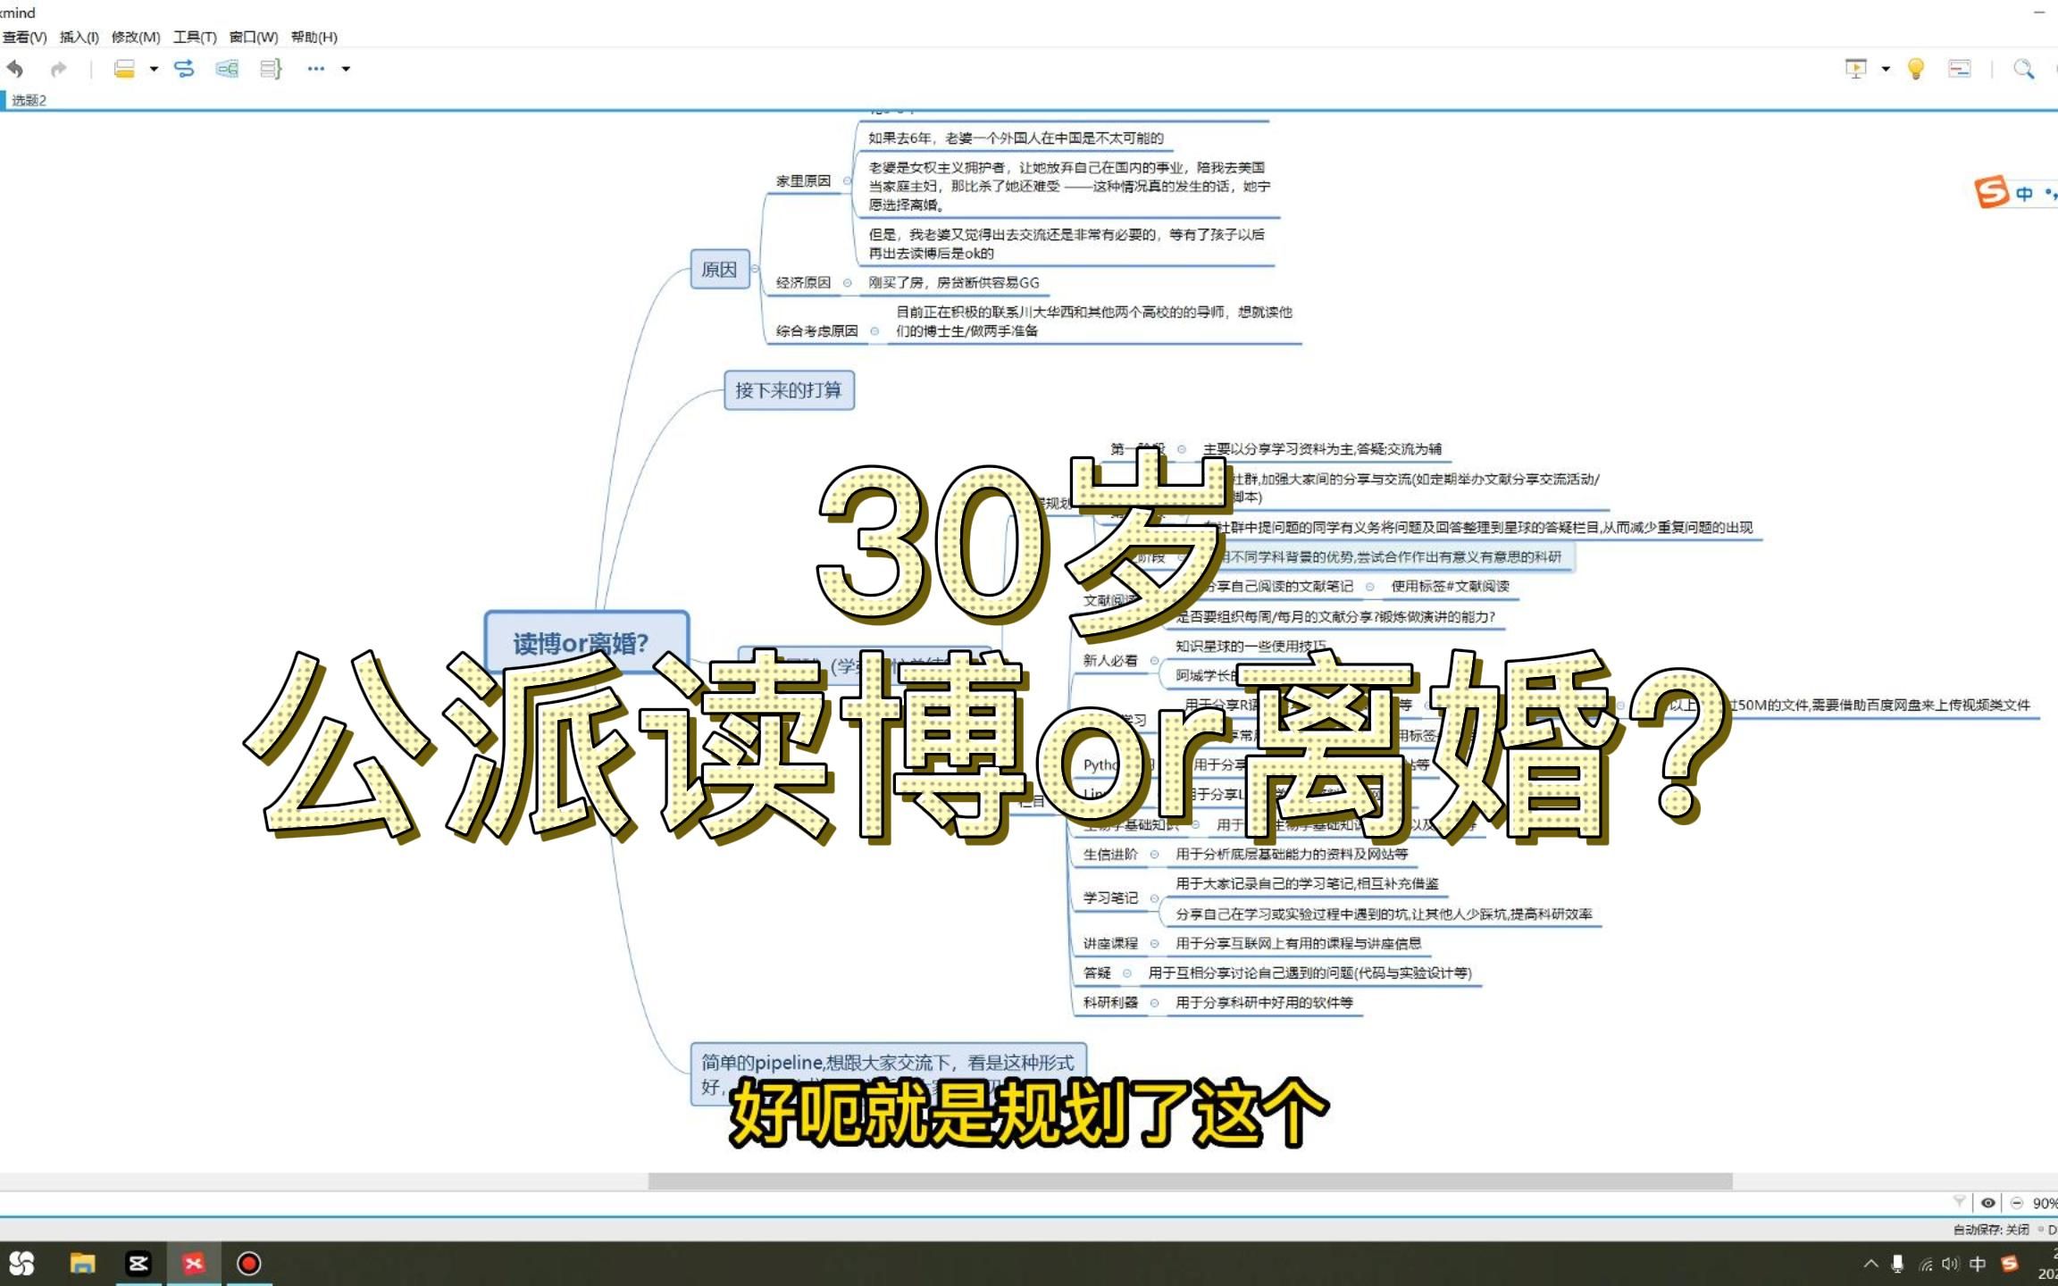2058x1286 pixels.
Task: Collapse the 经济原因 branch circle
Action: tap(847, 283)
